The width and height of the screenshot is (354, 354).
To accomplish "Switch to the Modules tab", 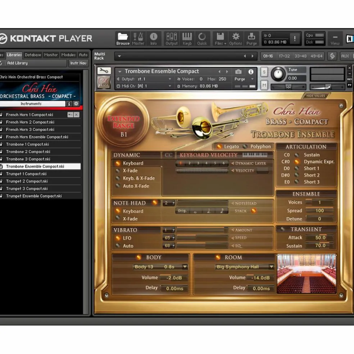I will click(68, 55).
